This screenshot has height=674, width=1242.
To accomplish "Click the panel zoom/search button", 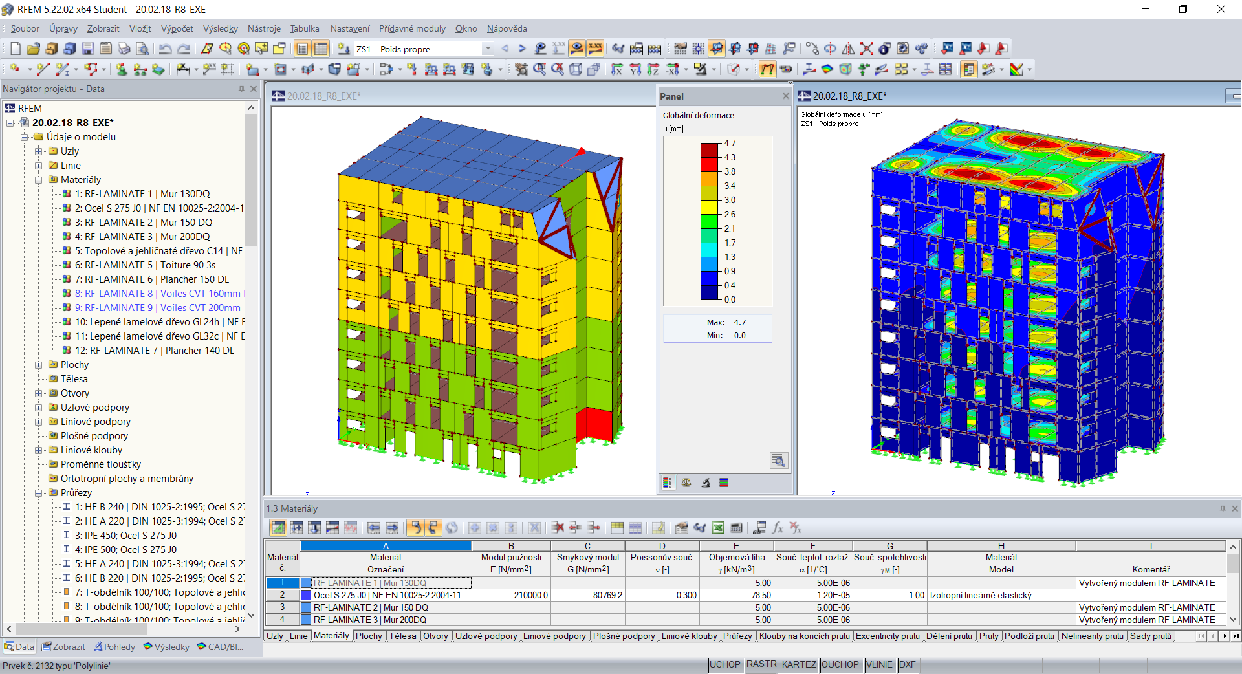I will click(x=779, y=461).
